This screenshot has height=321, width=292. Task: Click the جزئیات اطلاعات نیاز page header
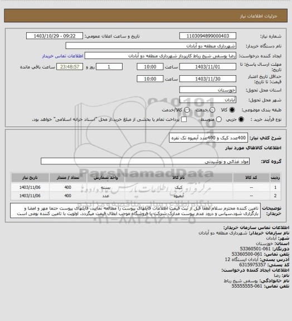pyautogui.click(x=259, y=16)
